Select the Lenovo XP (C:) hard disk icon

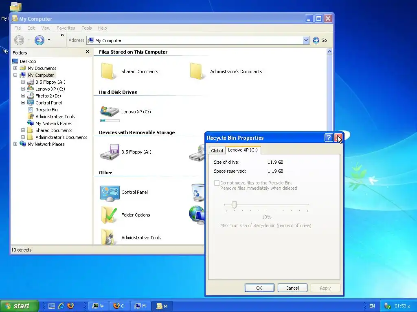tap(110, 111)
